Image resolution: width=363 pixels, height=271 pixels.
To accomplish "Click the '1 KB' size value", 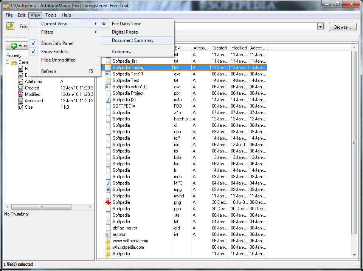I will [x=65, y=107].
